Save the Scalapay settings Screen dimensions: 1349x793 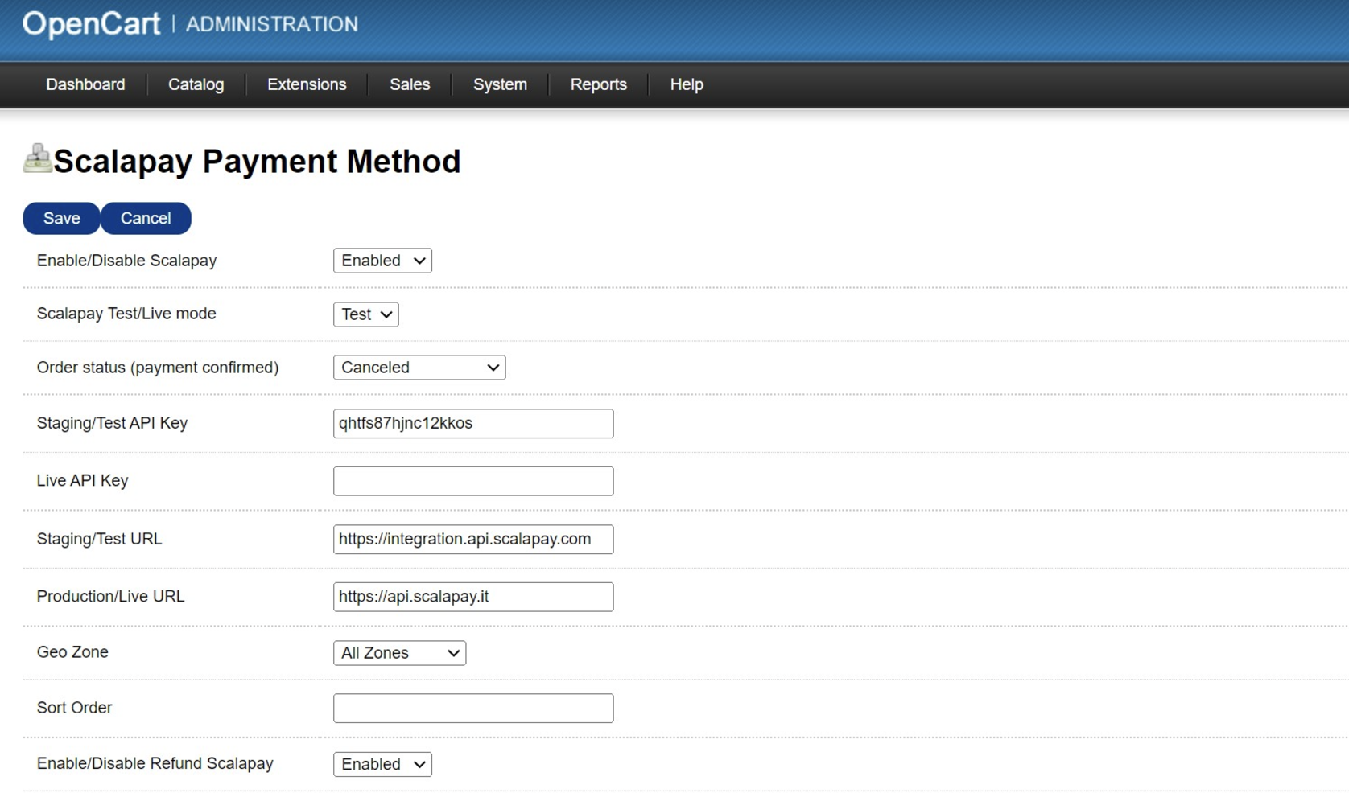point(61,218)
